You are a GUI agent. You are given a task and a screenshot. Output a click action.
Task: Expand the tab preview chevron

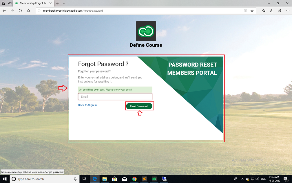click(64, 3)
